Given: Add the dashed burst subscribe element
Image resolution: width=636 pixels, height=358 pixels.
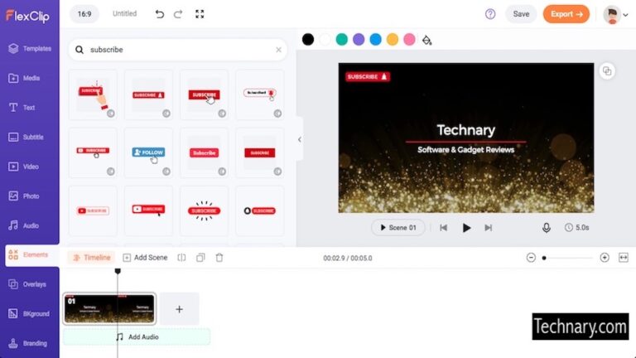Looking at the screenshot, I should pyautogui.click(x=204, y=211).
